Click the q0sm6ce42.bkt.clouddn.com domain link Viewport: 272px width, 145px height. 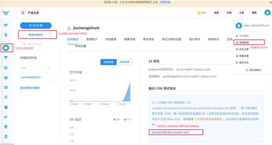click(171, 132)
